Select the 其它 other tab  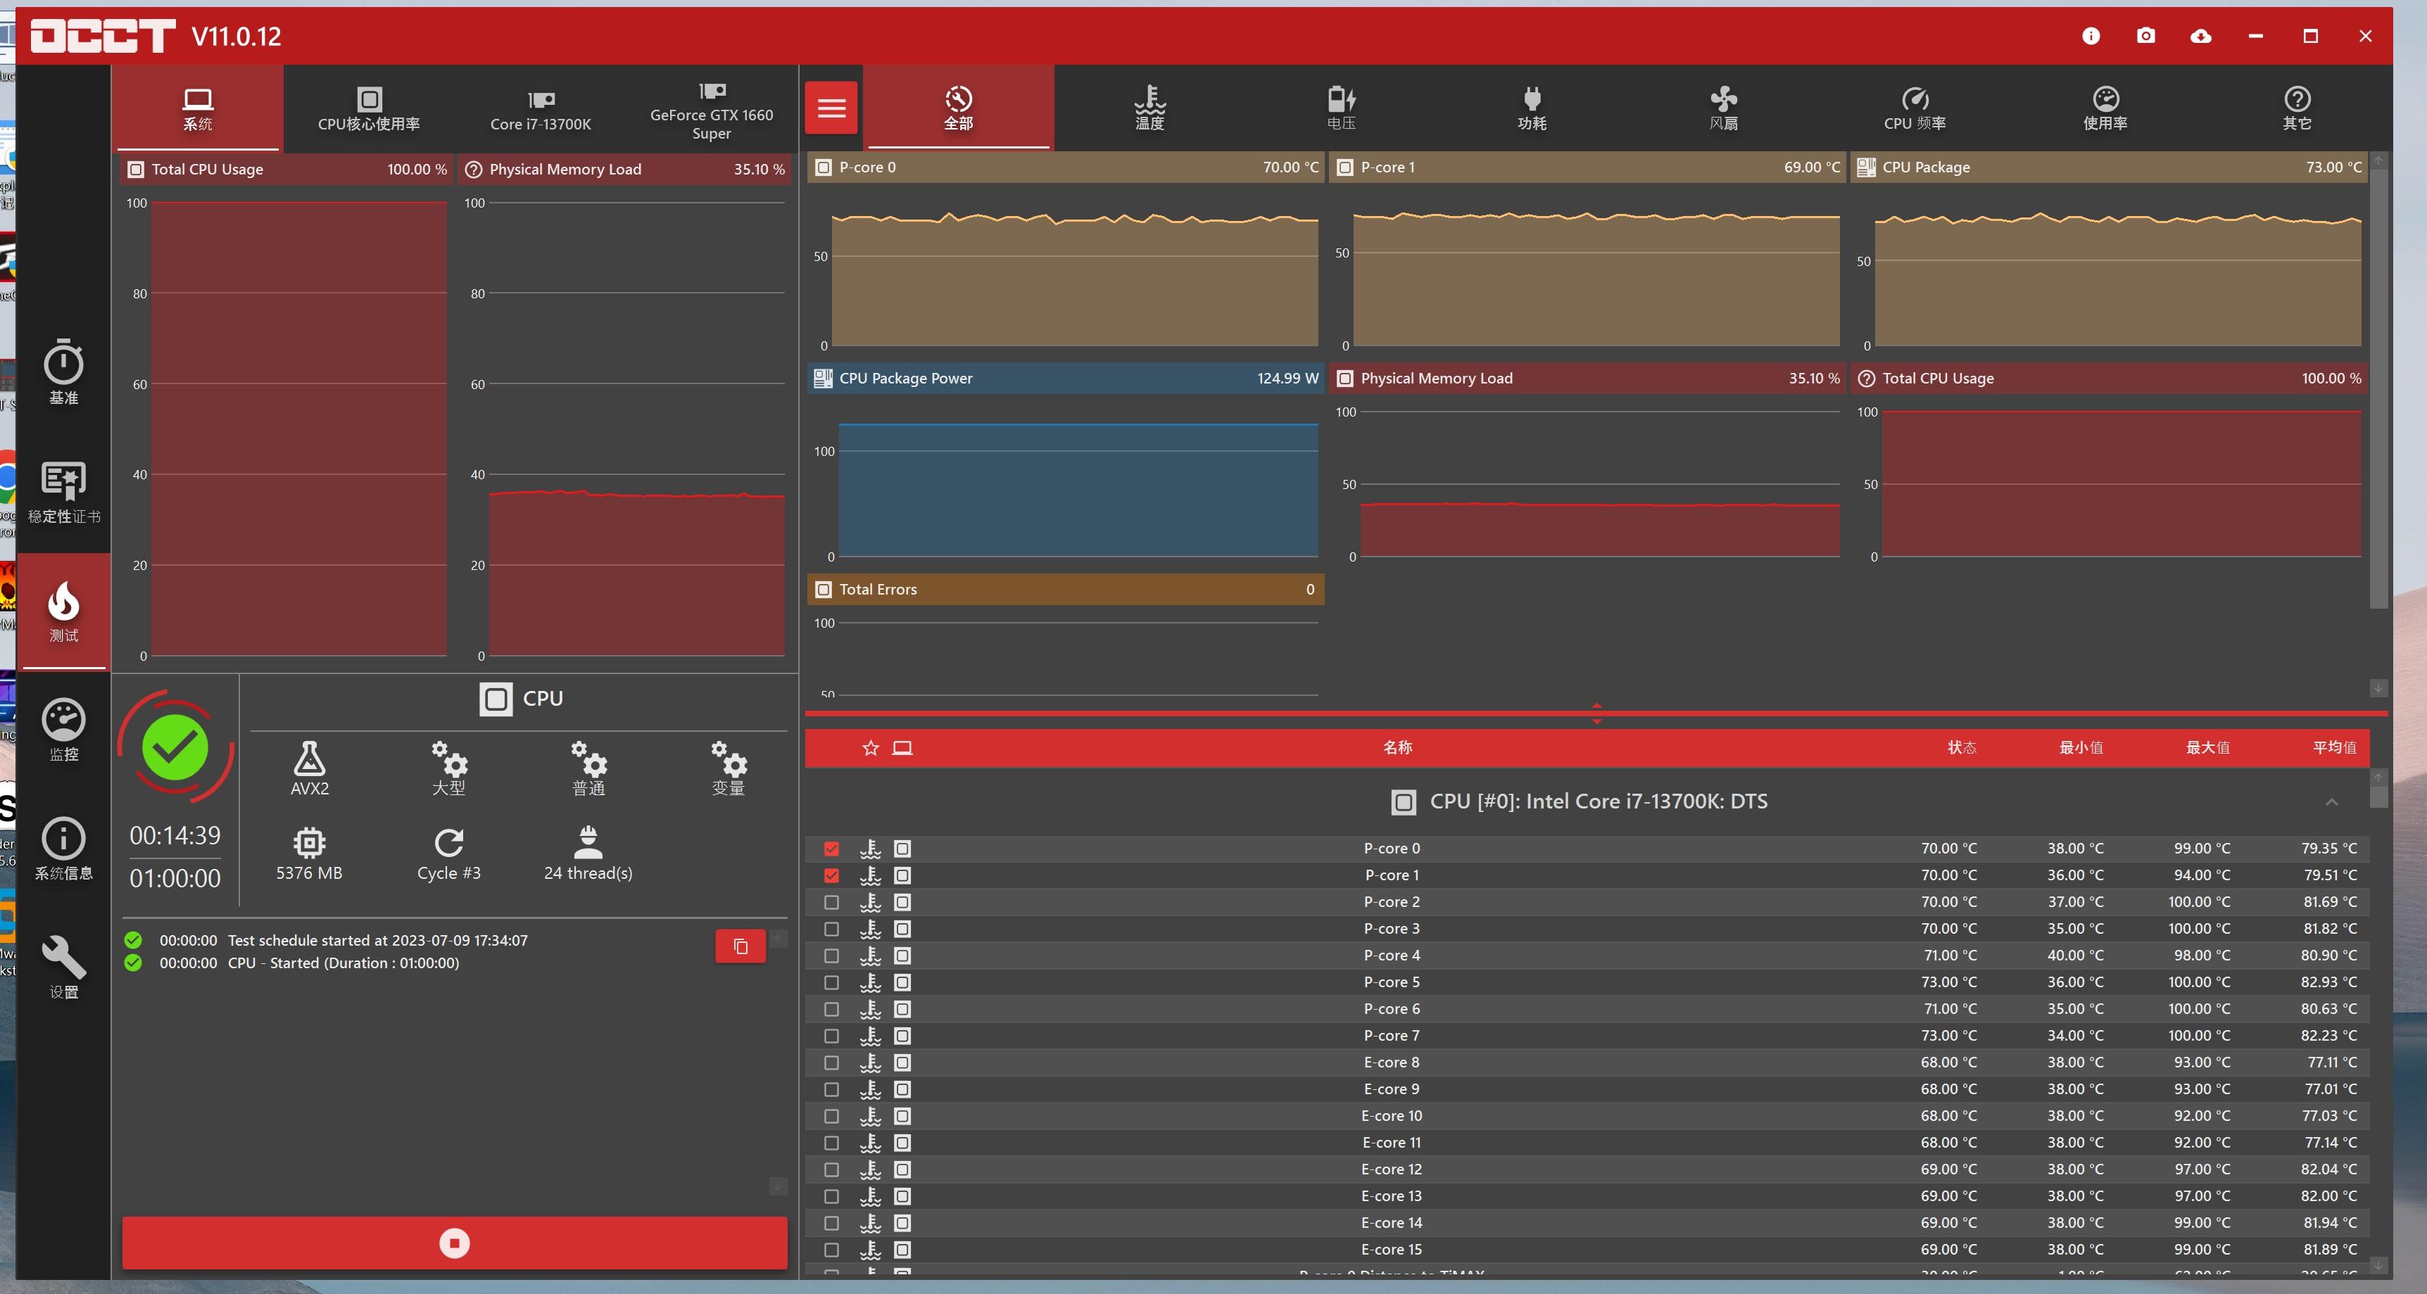click(2297, 108)
